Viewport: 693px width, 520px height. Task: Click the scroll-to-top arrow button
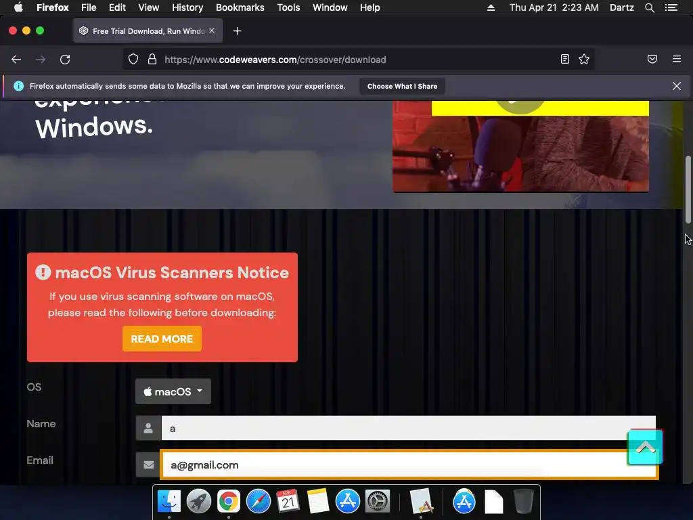[x=645, y=447]
